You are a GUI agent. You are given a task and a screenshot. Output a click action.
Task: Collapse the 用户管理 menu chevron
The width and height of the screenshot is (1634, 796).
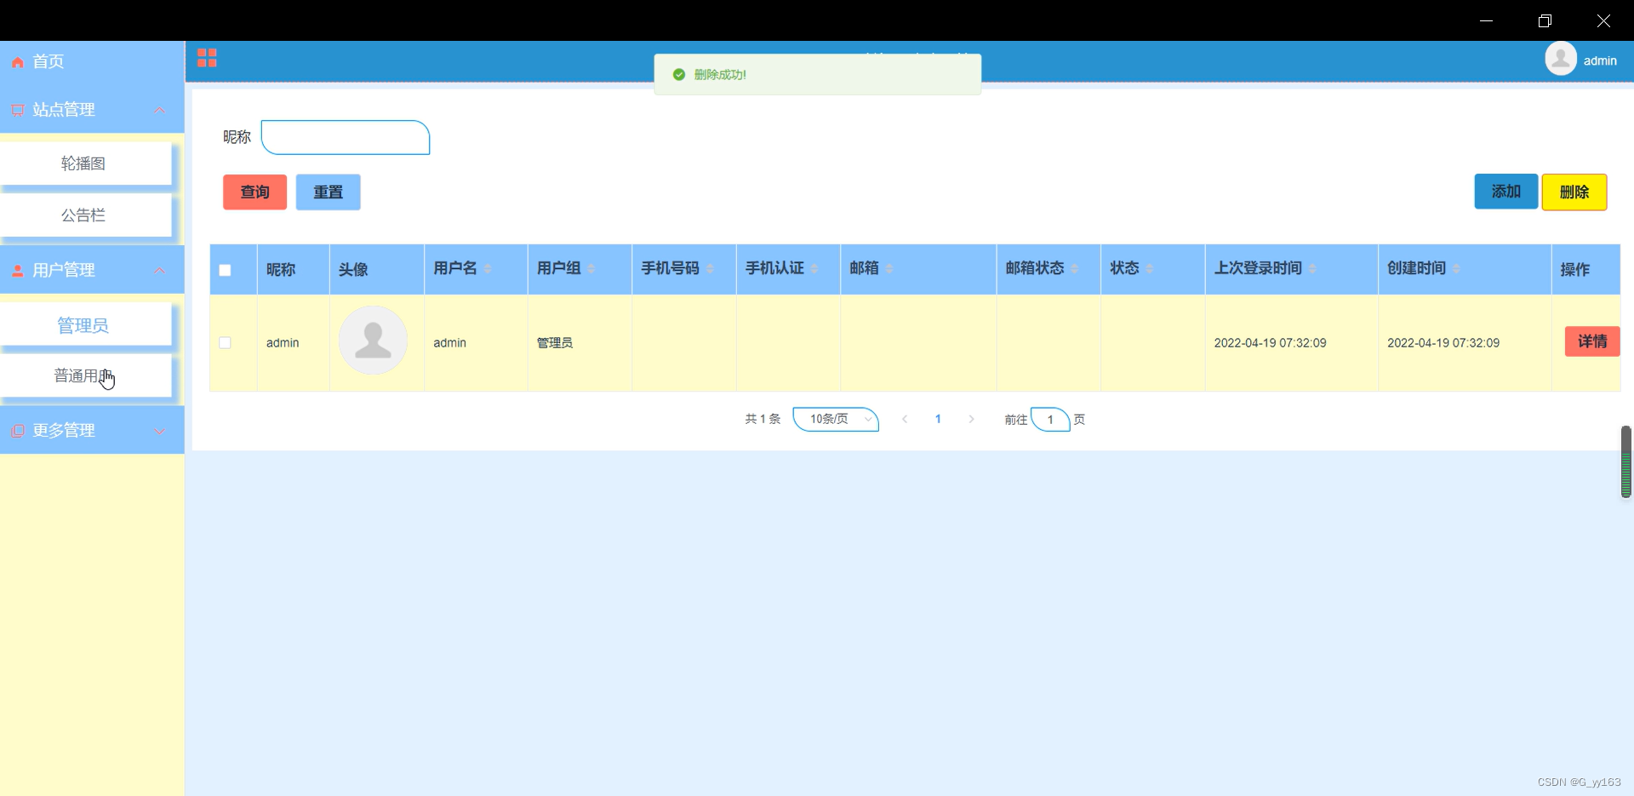tap(159, 271)
